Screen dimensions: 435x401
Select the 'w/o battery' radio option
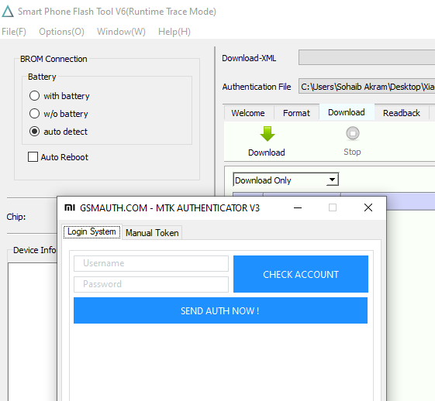click(x=34, y=113)
